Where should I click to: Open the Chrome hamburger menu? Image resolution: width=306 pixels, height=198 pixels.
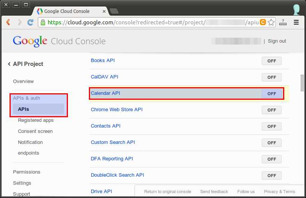[x=296, y=22]
